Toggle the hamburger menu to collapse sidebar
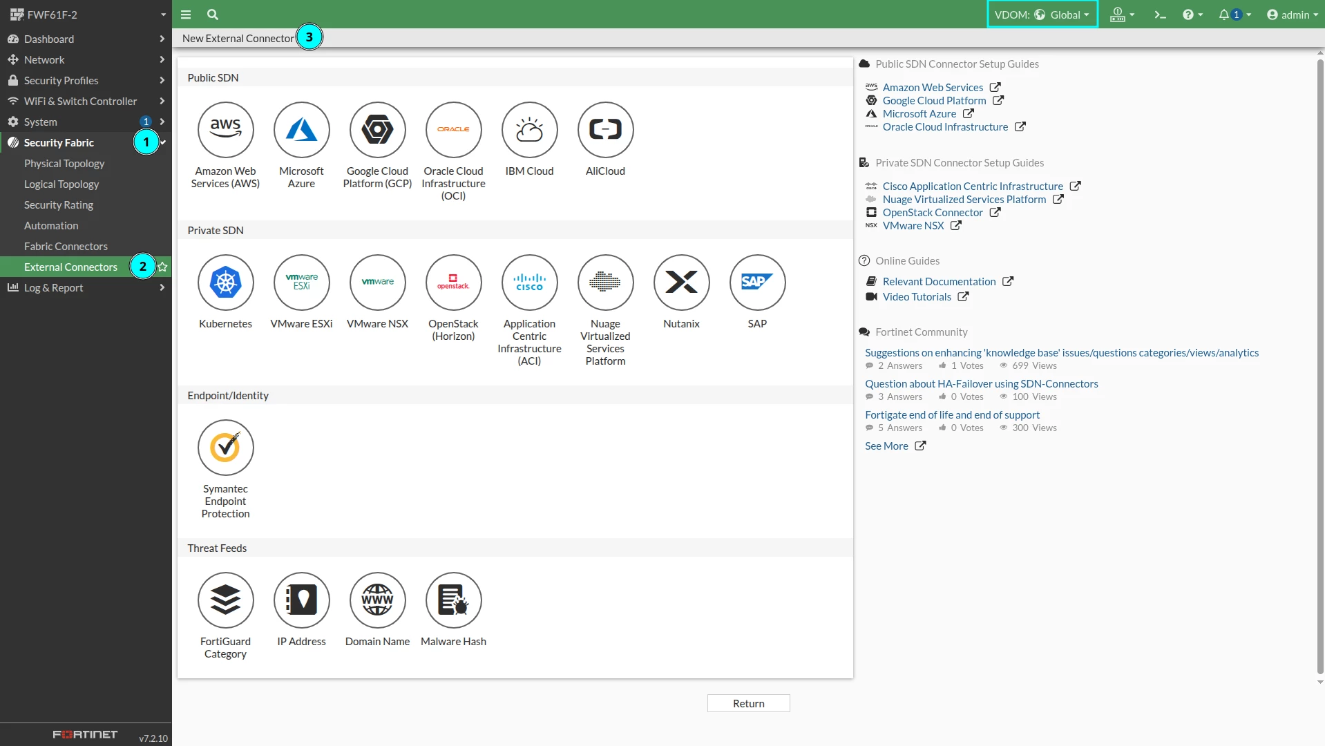The width and height of the screenshot is (1325, 746). [x=186, y=15]
